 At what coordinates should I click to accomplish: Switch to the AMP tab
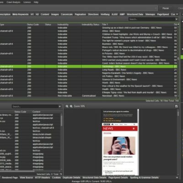pyautogui.click(x=122, y=14)
